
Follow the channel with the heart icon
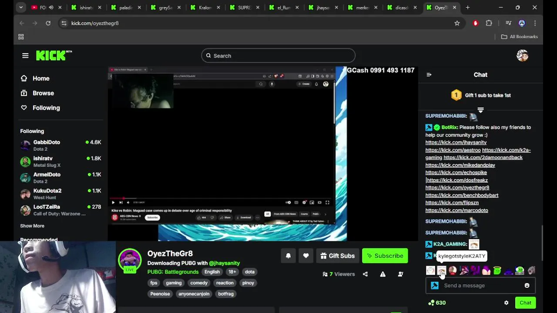(306, 256)
